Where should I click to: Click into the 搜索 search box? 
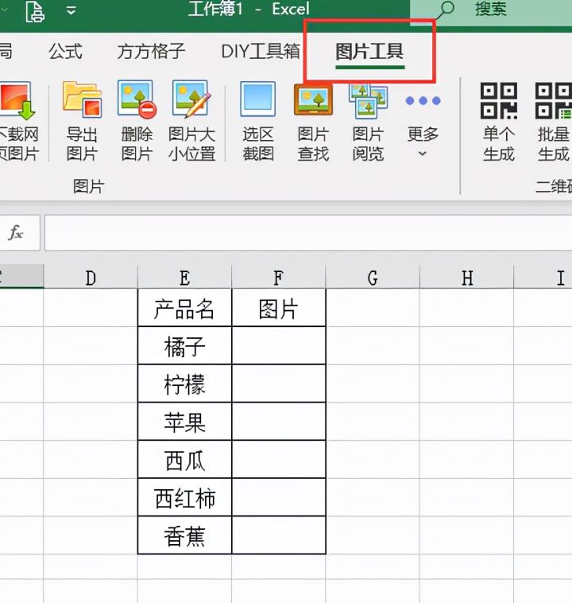[x=491, y=13]
